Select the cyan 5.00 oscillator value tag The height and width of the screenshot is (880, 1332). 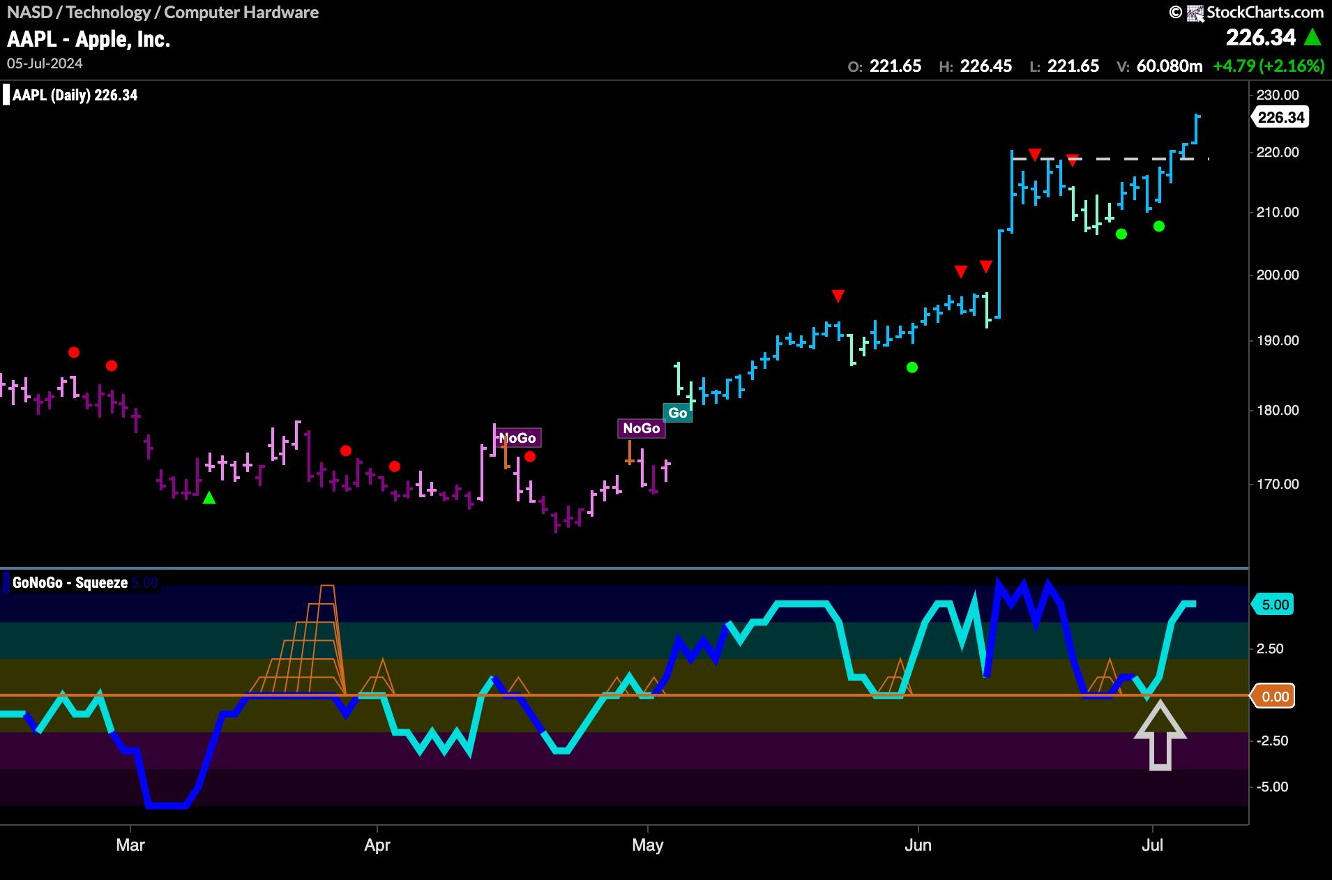click(x=1275, y=605)
